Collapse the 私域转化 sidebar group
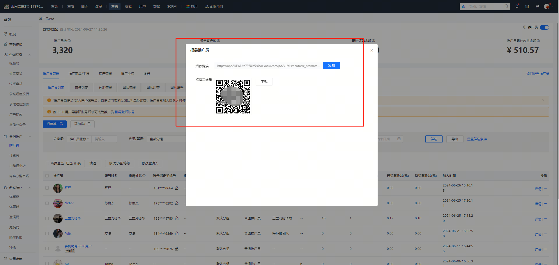The image size is (559, 265). pyautogui.click(x=30, y=188)
